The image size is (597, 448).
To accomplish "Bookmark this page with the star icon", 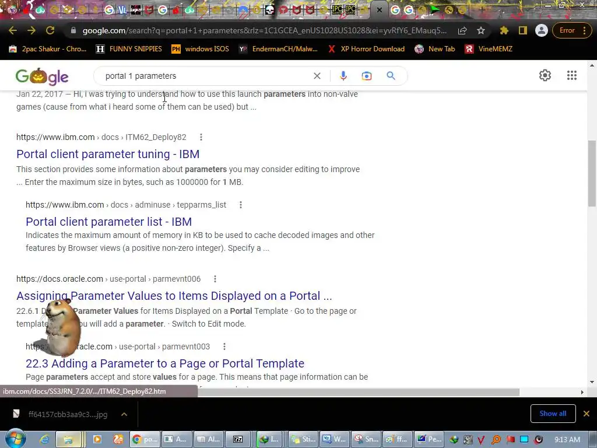I will click(481, 30).
